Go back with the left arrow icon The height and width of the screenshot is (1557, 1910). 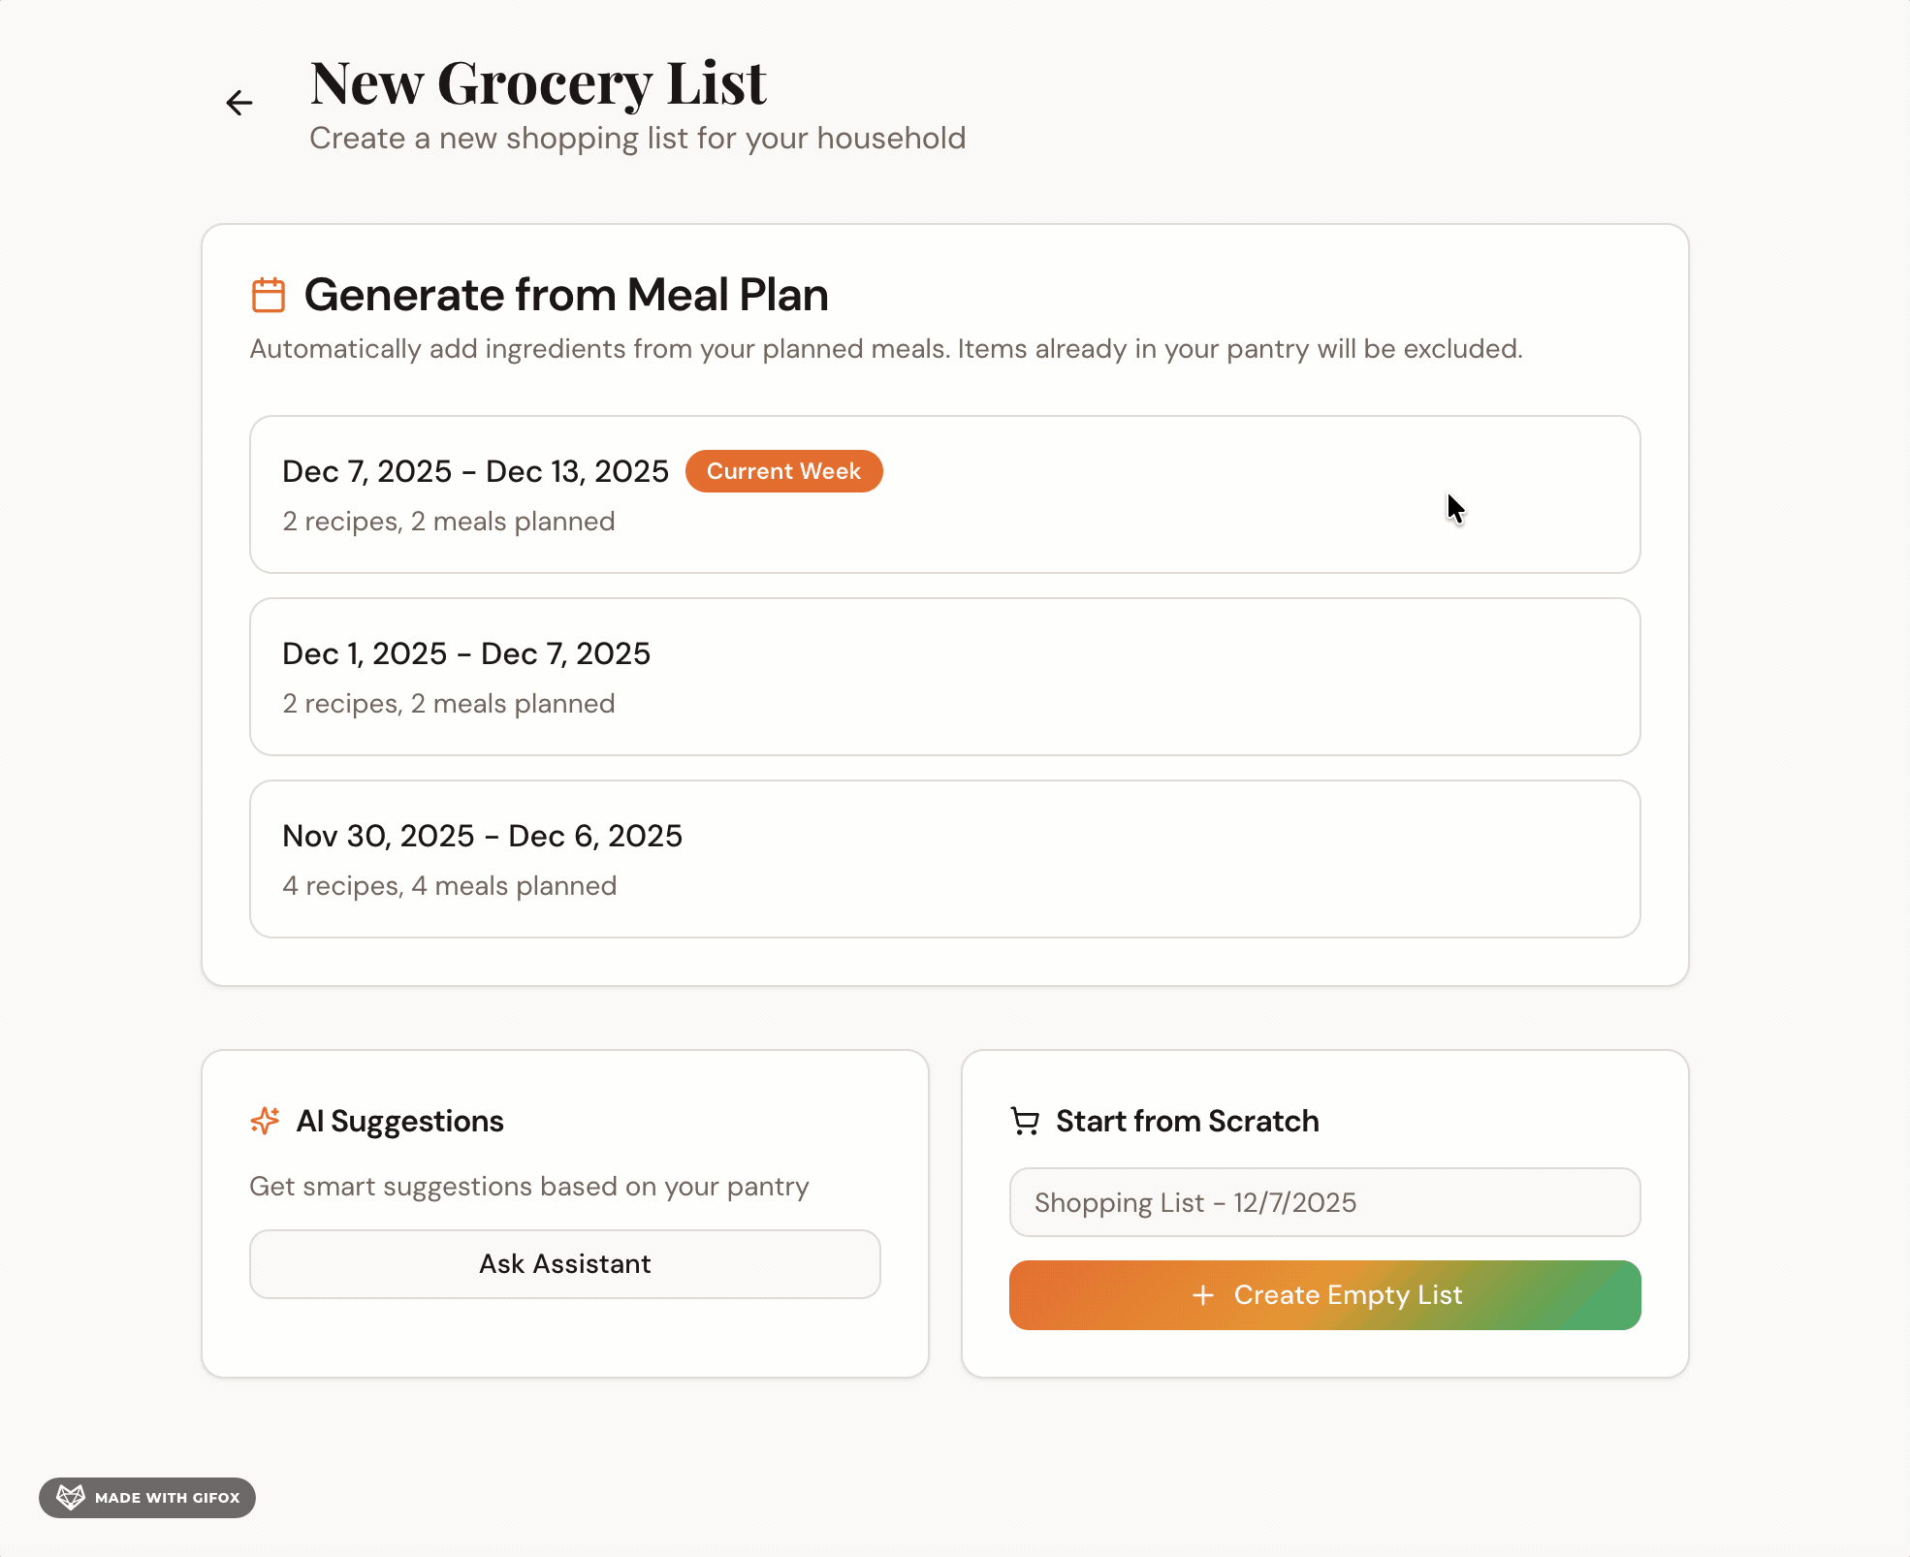(x=239, y=103)
